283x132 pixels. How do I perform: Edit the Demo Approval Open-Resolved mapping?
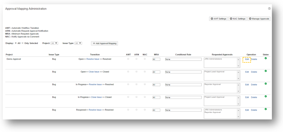pos(247,59)
